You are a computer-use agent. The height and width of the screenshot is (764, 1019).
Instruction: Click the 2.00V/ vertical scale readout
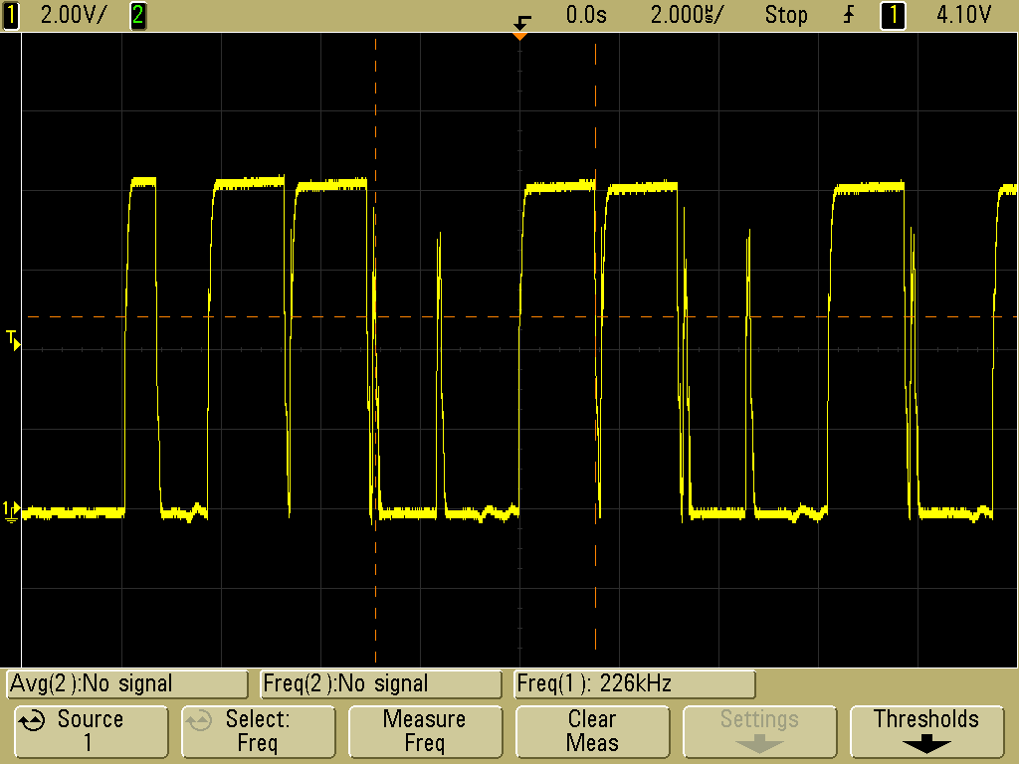click(x=73, y=15)
